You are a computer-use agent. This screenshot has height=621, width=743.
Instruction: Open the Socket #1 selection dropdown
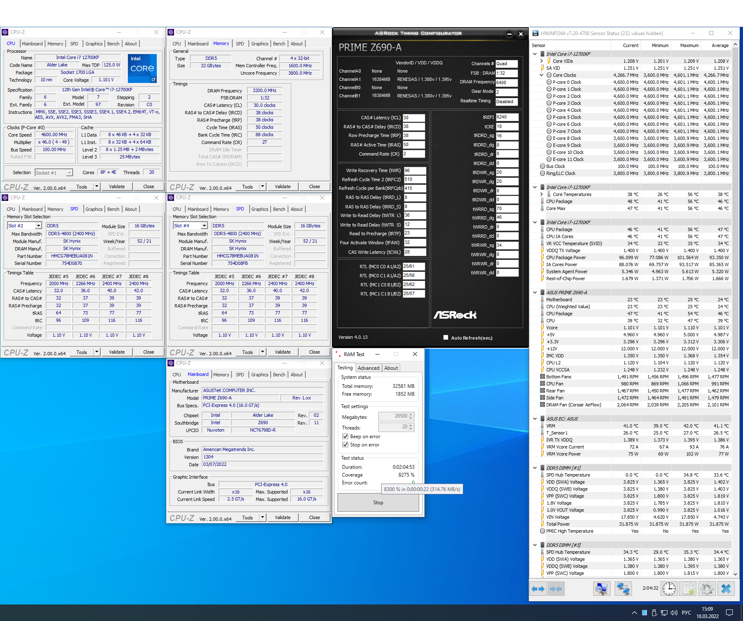pyautogui.click(x=69, y=173)
